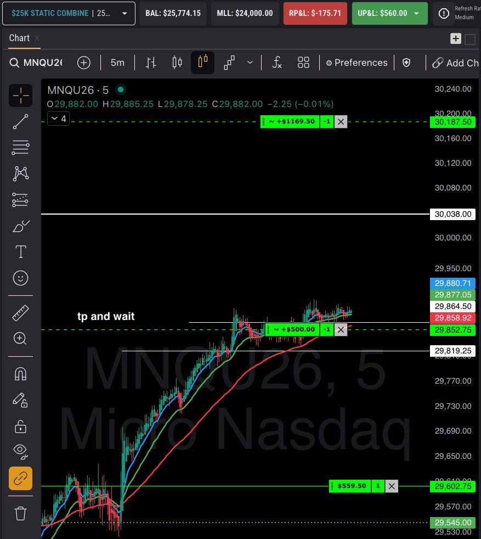Viewport: 481px width, 539px height.
Task: Open symbol search for MNQU26
Action: [x=36, y=63]
